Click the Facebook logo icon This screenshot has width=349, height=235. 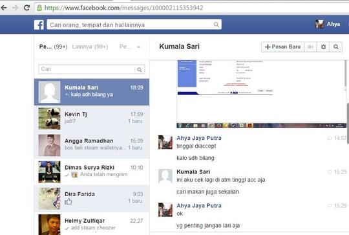pos(39,25)
